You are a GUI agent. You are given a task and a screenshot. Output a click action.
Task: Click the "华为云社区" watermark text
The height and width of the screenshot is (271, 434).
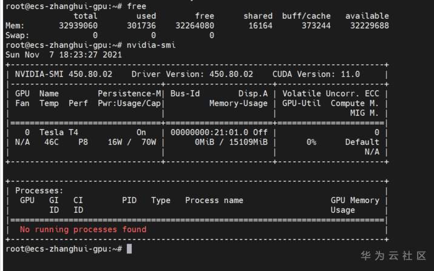click(x=393, y=256)
